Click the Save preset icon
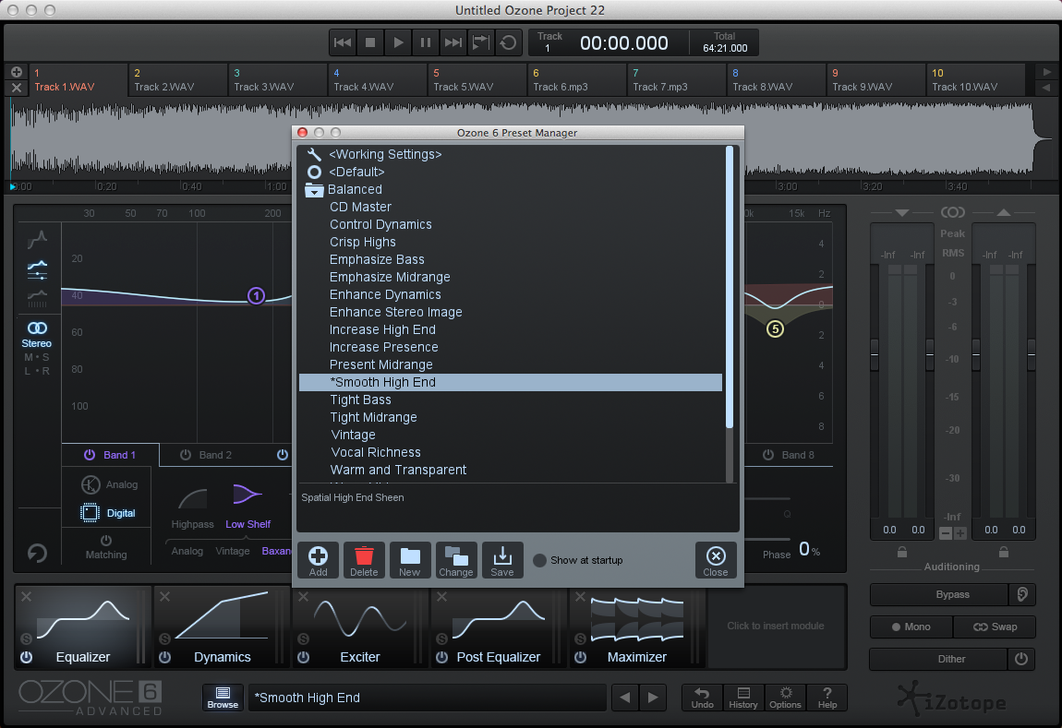 (x=502, y=559)
